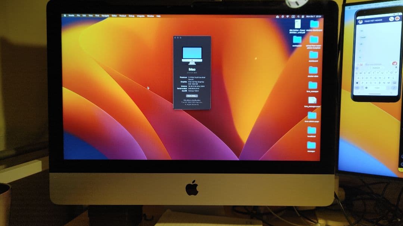Open Control Center from the menu bar
This screenshot has height=226, width=403.
(303, 16)
